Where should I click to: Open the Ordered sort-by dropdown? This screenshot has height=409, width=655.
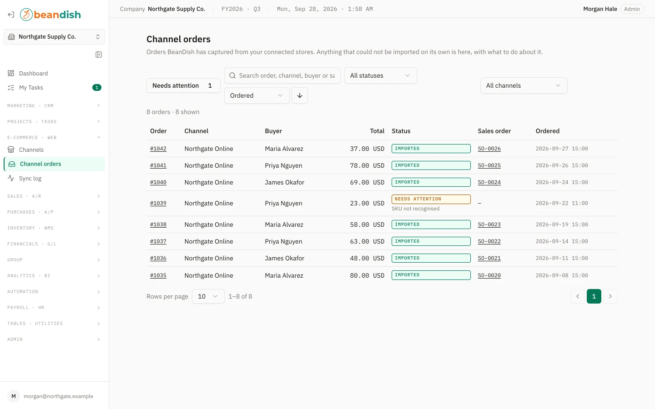257,95
